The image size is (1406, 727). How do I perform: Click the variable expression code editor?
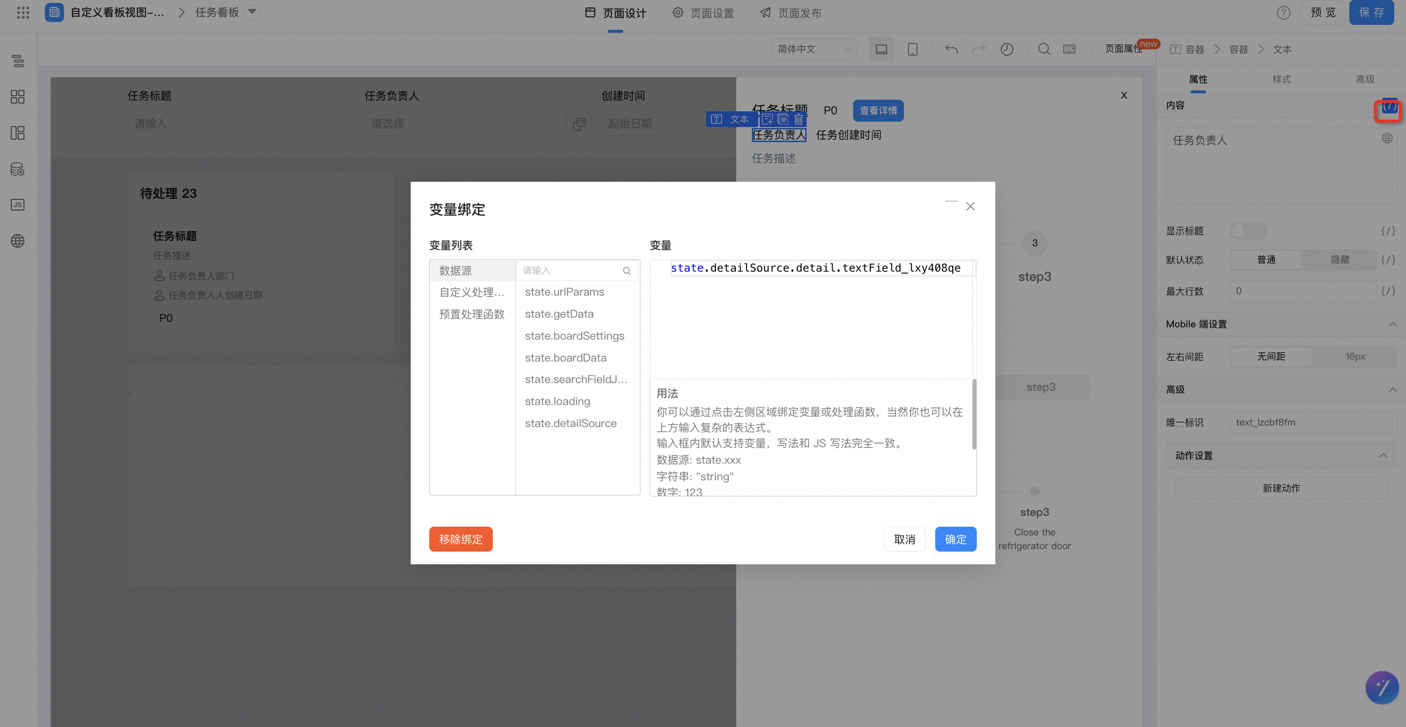812,319
